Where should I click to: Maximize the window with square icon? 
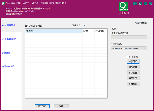point(140,4)
